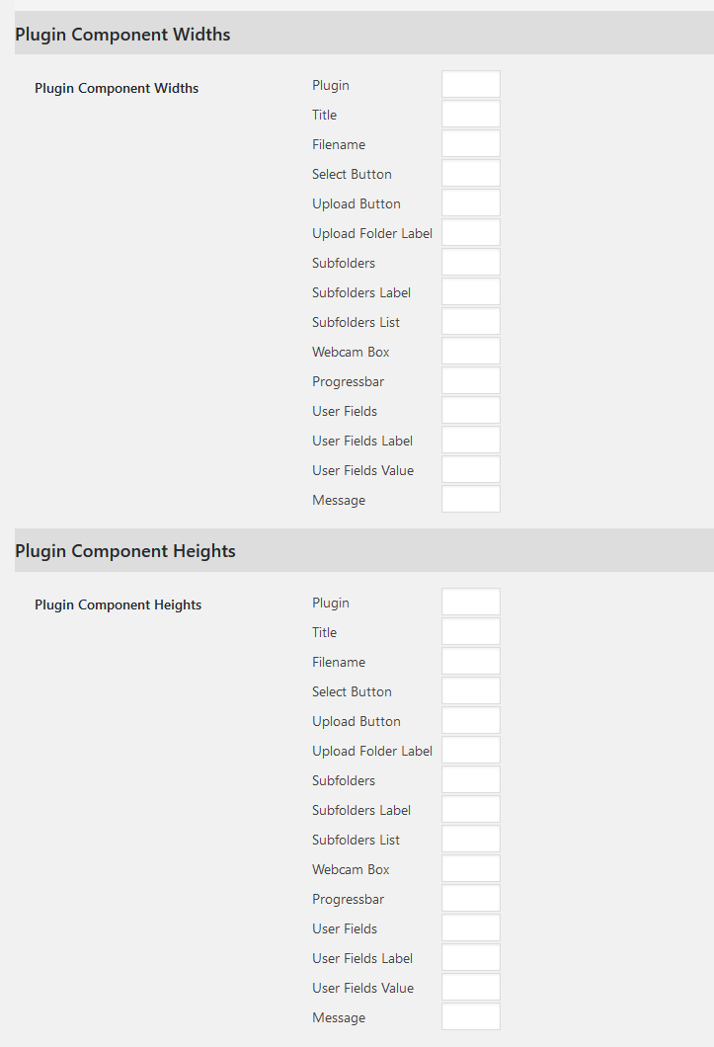
Task: Select the Title width input box
Action: [x=471, y=115]
